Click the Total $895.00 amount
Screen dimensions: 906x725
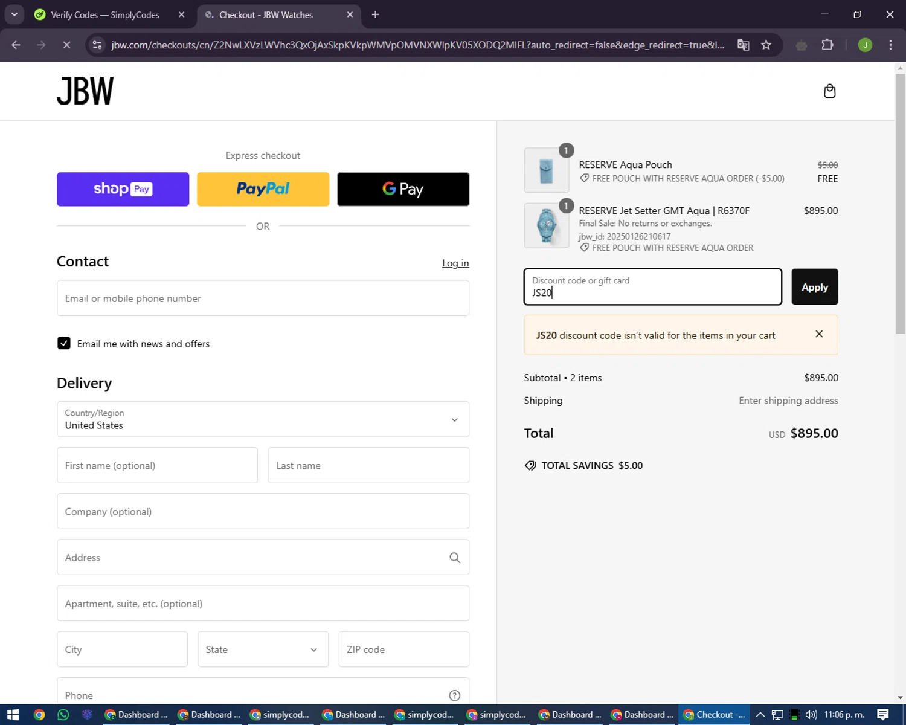click(x=814, y=433)
